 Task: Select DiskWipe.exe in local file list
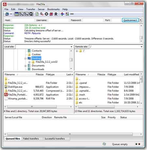[x=15, y=87]
